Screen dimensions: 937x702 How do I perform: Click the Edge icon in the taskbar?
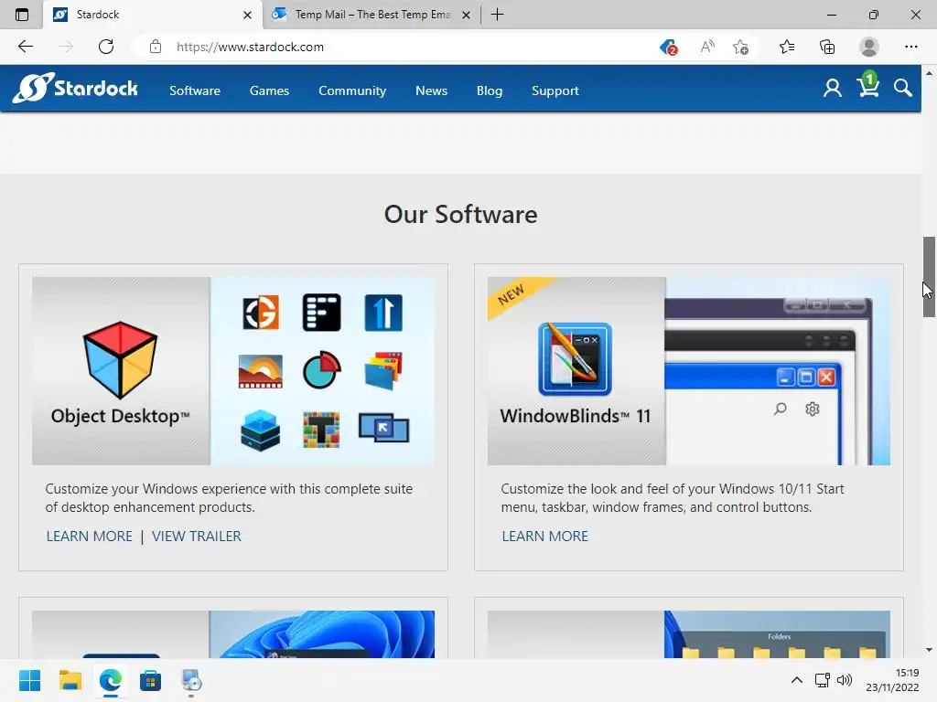tap(110, 680)
